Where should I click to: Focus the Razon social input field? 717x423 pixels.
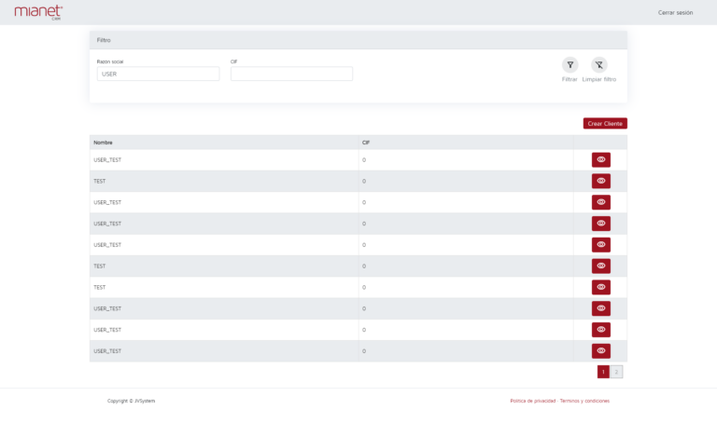(158, 74)
